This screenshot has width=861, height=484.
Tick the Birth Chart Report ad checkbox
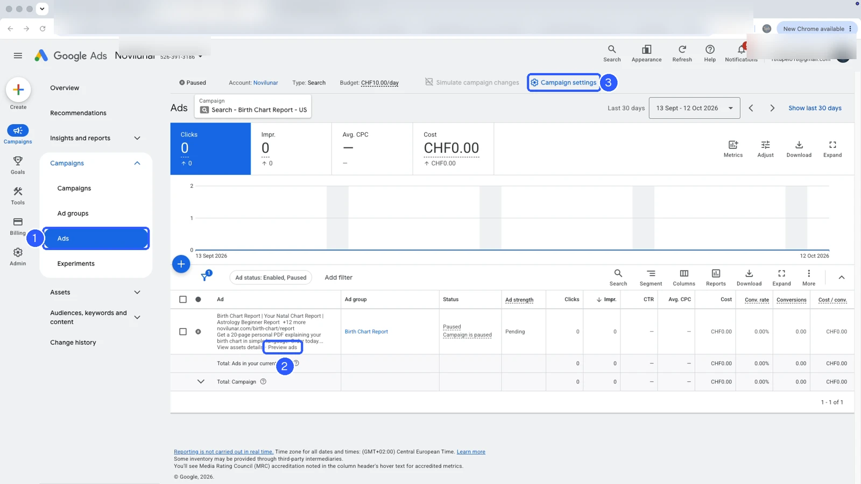pos(183,332)
